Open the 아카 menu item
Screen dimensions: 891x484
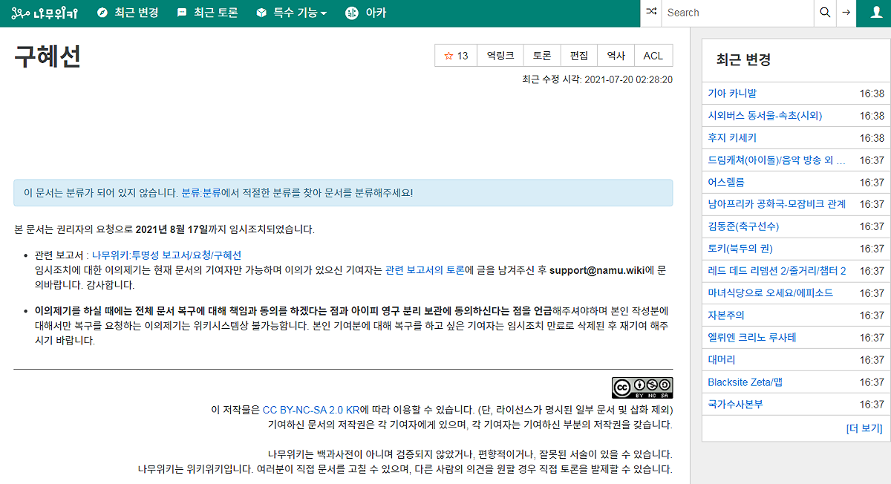pos(366,13)
